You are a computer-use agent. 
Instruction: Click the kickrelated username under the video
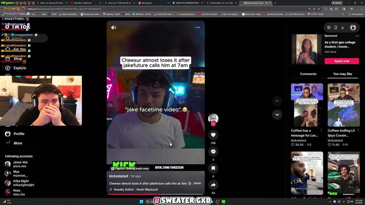(x=118, y=176)
